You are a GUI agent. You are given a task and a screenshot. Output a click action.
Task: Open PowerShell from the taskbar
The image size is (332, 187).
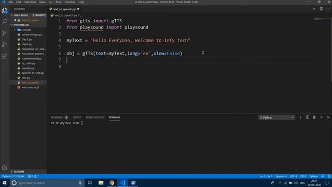(133, 183)
